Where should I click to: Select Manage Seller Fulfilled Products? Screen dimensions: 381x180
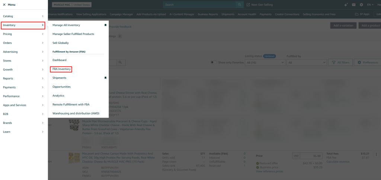click(73, 34)
